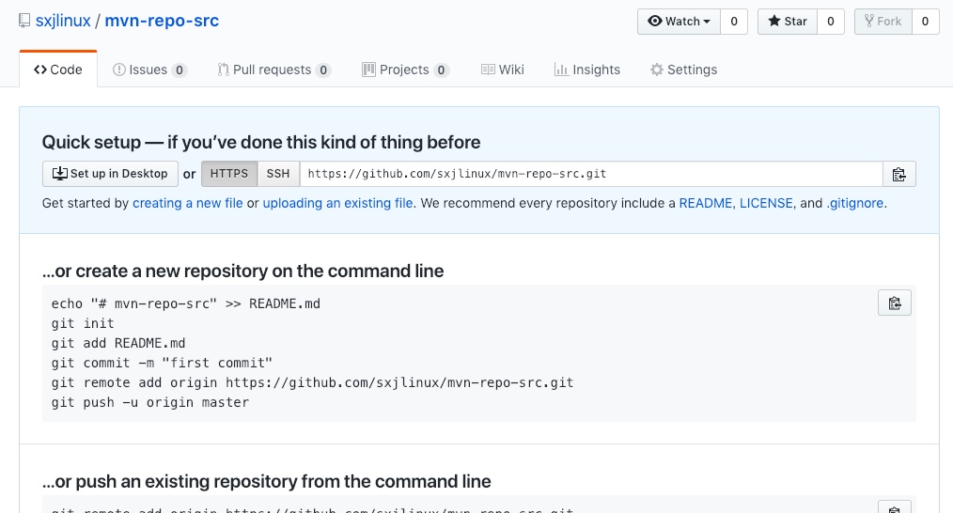
Task: Open the Pull requests tab
Action: point(274,70)
